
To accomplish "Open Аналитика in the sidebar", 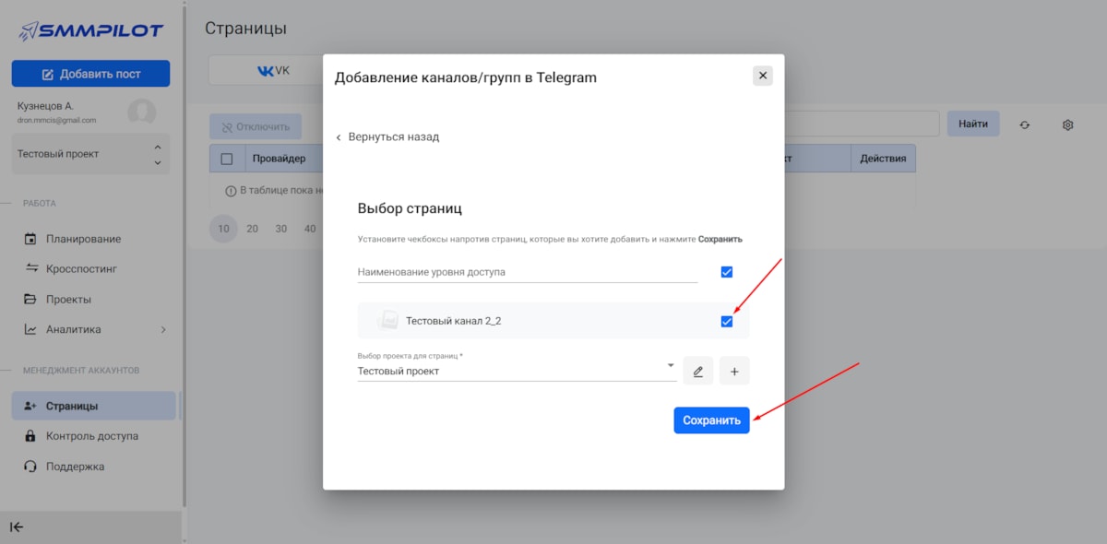I will tap(74, 329).
